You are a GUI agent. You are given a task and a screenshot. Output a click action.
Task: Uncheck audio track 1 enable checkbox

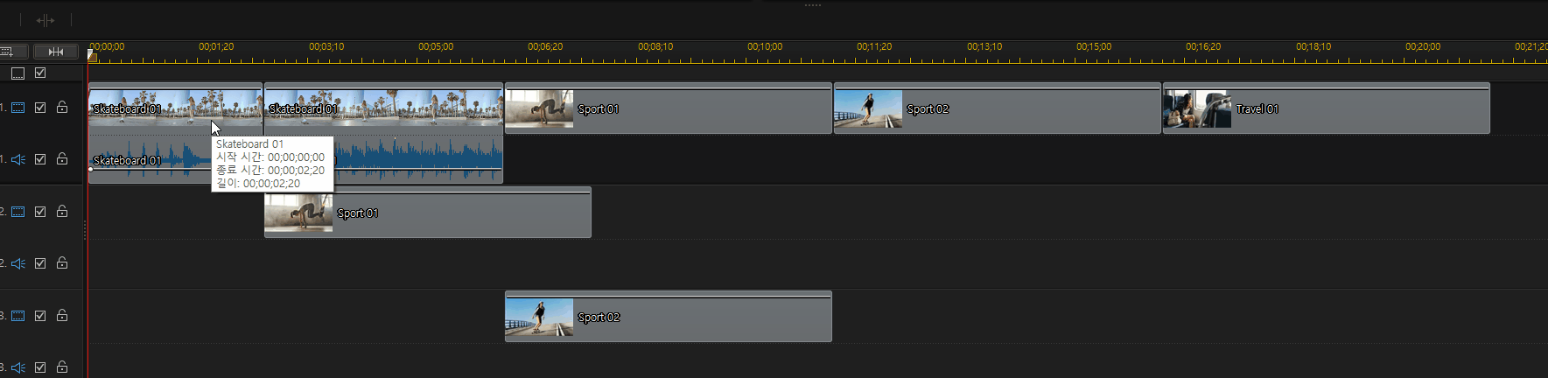[x=40, y=159]
